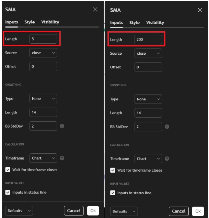Toggle 'Wait for timeframe closes' in left dialog
Screen dimensions: 209x218
[8, 170]
